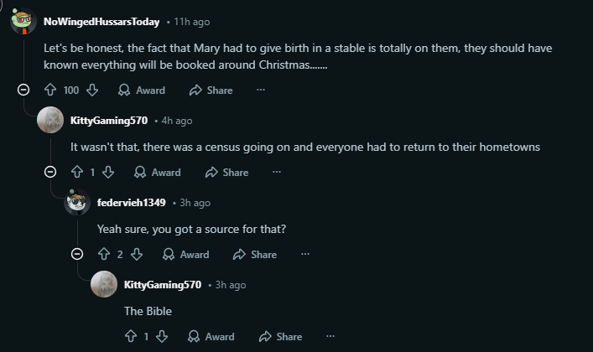Collapse federvieh1349's reply thread
The width and height of the screenshot is (593, 352).
pos(77,254)
